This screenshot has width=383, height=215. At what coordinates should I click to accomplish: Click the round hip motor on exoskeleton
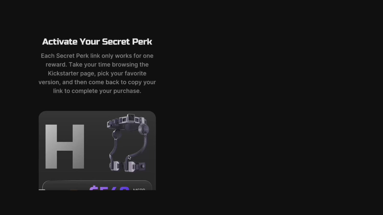(144, 129)
